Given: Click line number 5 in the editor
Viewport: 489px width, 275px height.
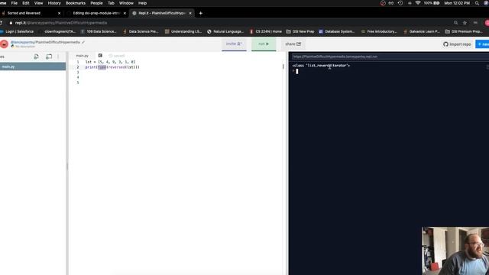Looking at the screenshot, I should [x=78, y=82].
